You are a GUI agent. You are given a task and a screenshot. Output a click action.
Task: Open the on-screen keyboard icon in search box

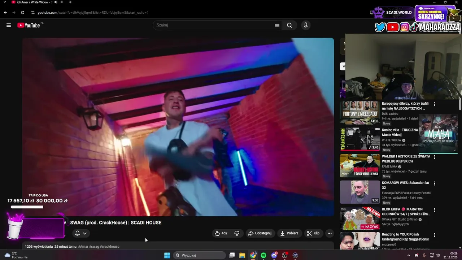click(277, 25)
